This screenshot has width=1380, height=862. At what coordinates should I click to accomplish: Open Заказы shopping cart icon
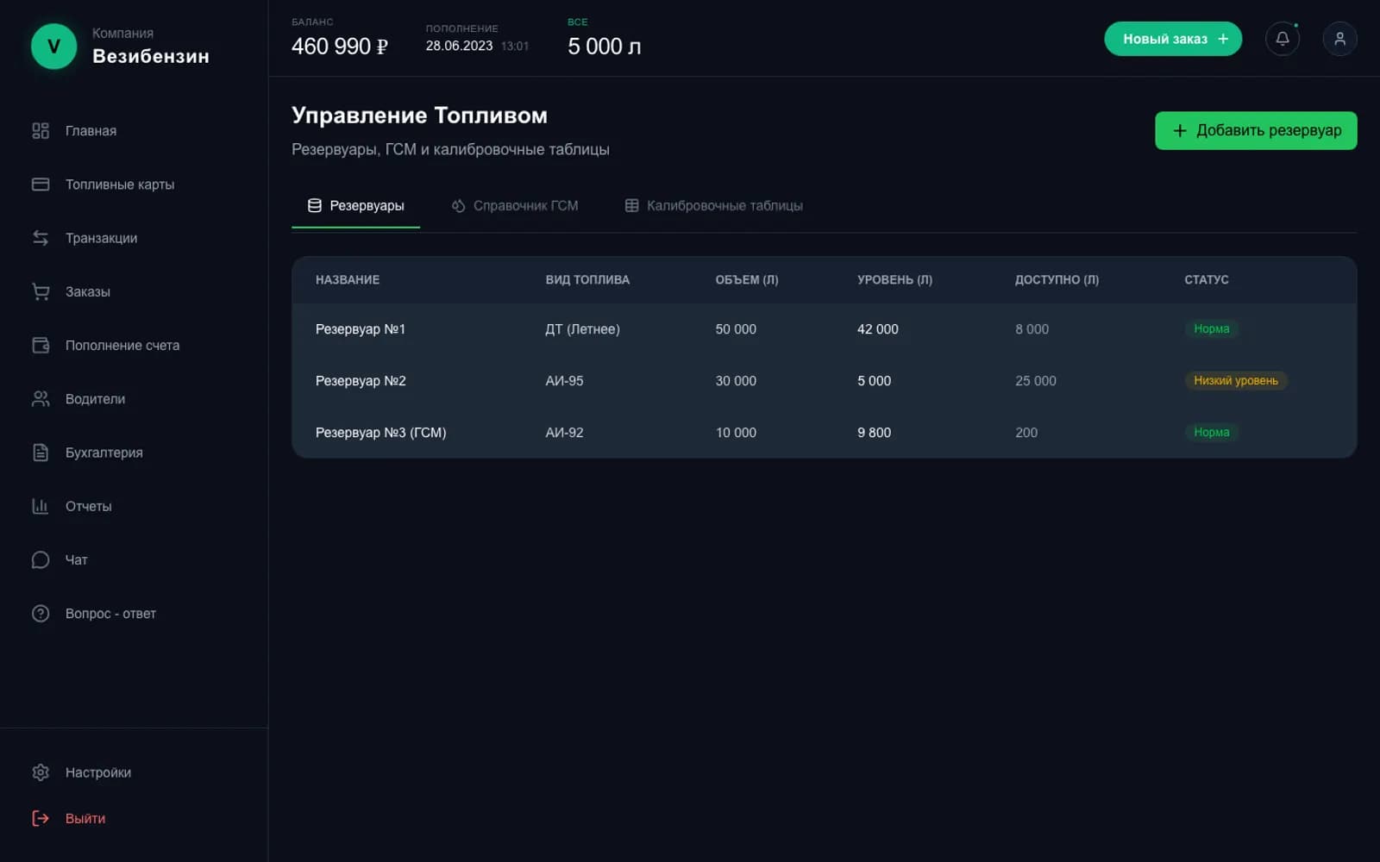41,291
